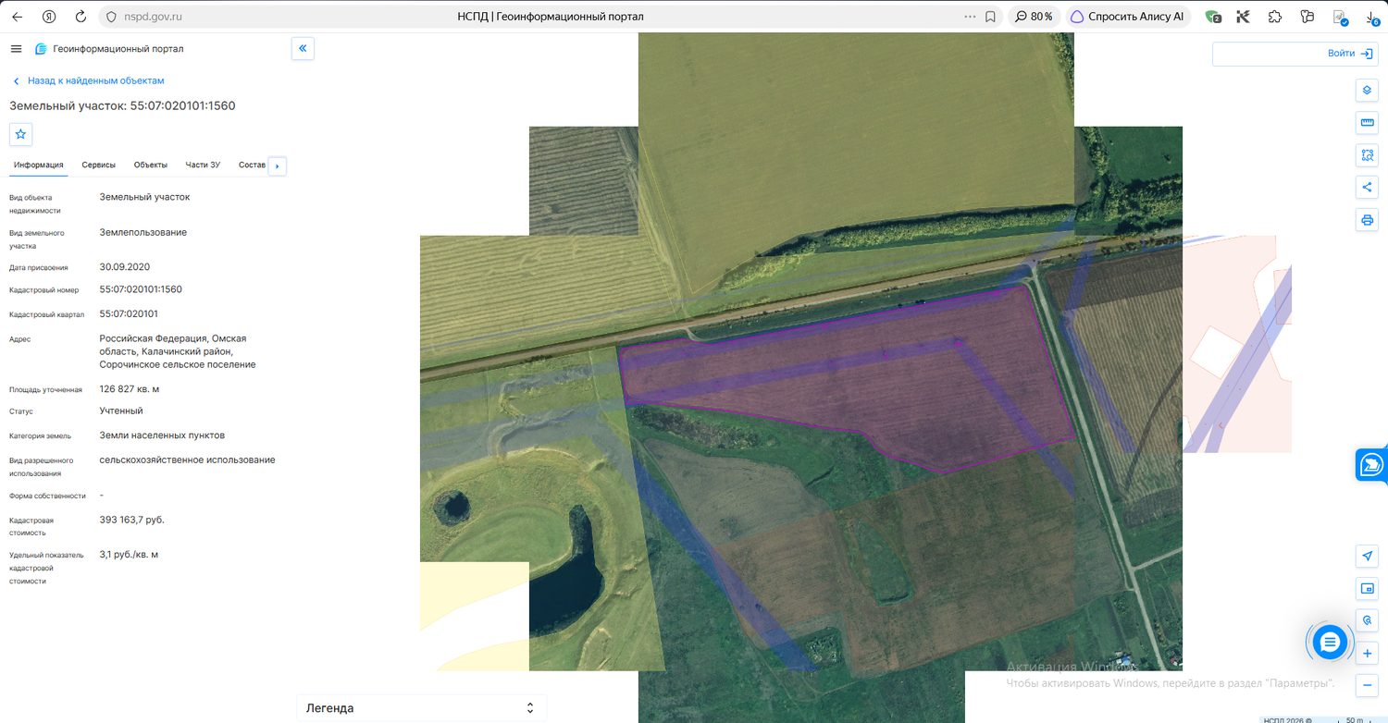Open the overview mini-map
The height and width of the screenshot is (723, 1388).
click(1367, 588)
